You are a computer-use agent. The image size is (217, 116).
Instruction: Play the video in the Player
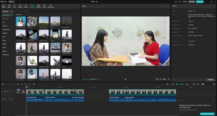click(x=126, y=79)
